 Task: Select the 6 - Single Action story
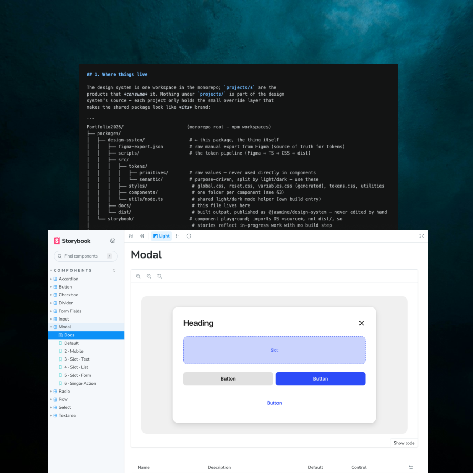point(80,384)
